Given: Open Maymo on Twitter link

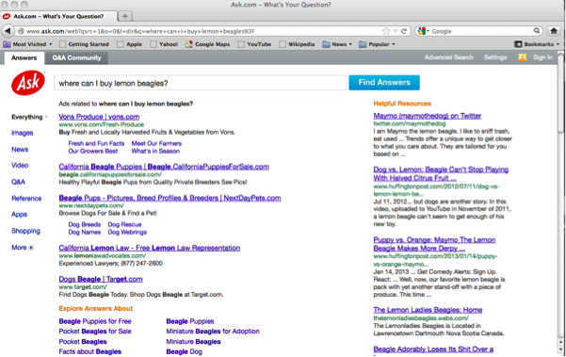Looking at the screenshot, I should 428,116.
